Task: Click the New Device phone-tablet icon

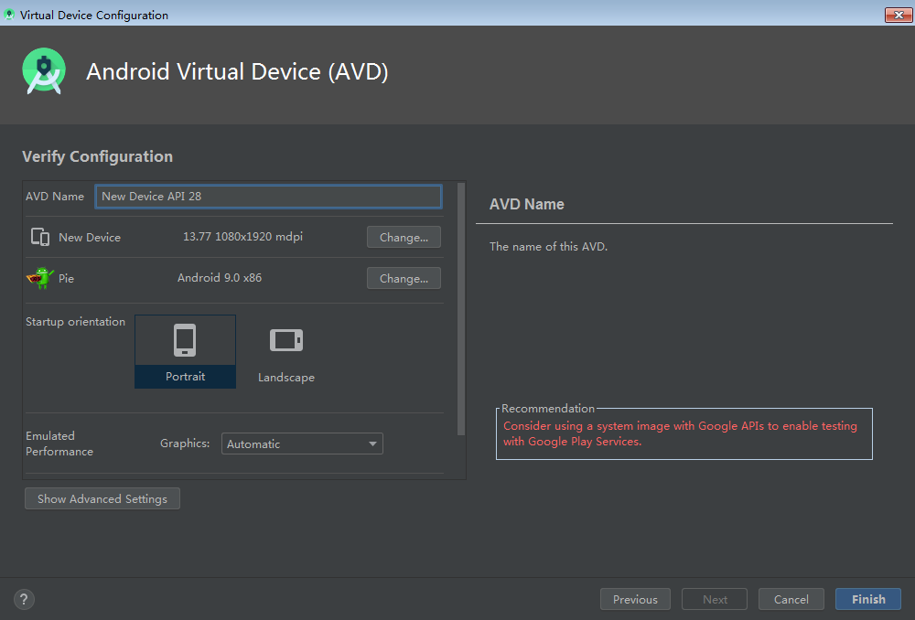Action: click(x=40, y=237)
